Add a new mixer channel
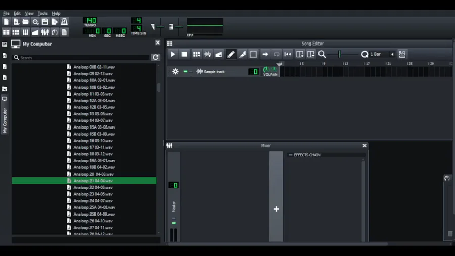This screenshot has width=455, height=256. pos(276,209)
